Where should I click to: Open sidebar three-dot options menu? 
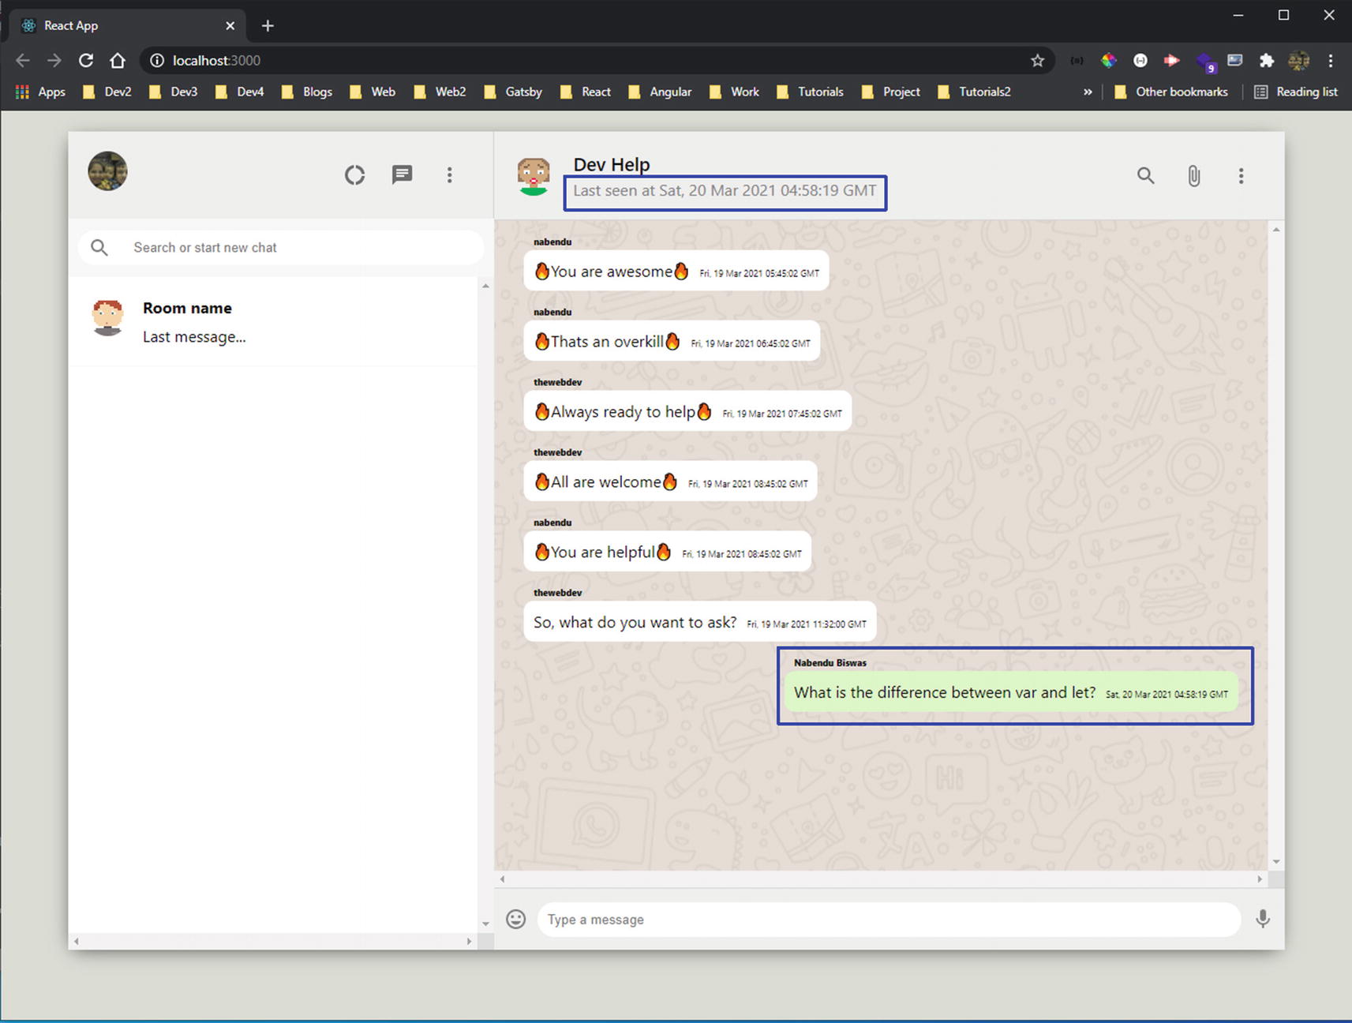click(x=449, y=174)
